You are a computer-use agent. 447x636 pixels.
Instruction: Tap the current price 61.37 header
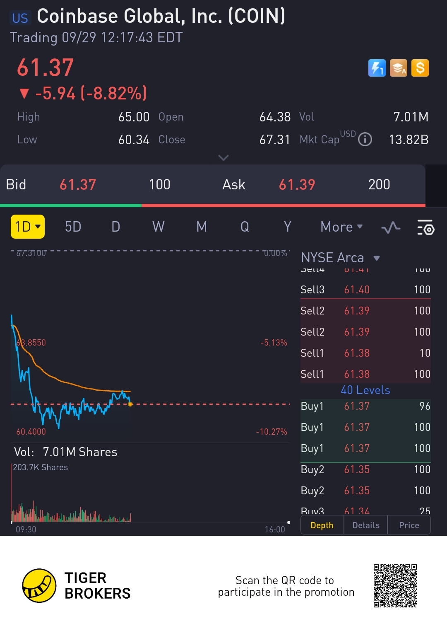[x=46, y=68]
